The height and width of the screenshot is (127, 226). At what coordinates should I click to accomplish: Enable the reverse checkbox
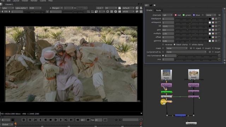pos(163,45)
